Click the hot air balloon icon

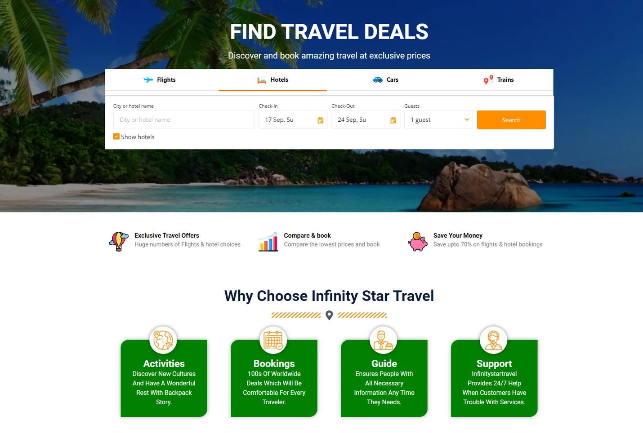pyautogui.click(x=119, y=241)
